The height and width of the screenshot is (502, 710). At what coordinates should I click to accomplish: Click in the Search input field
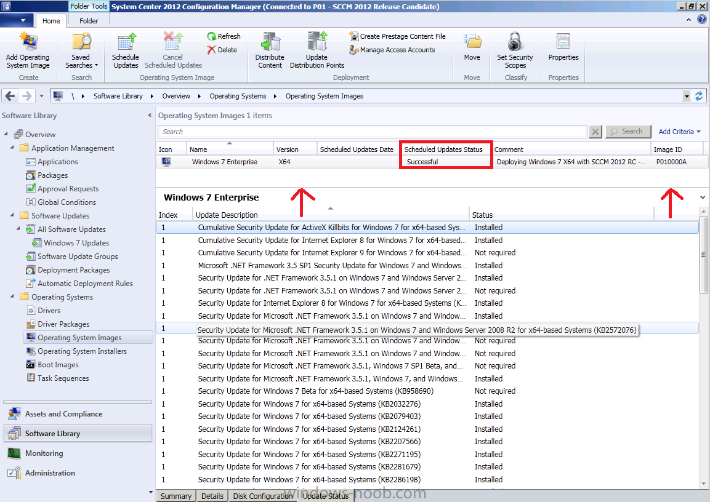click(x=372, y=132)
